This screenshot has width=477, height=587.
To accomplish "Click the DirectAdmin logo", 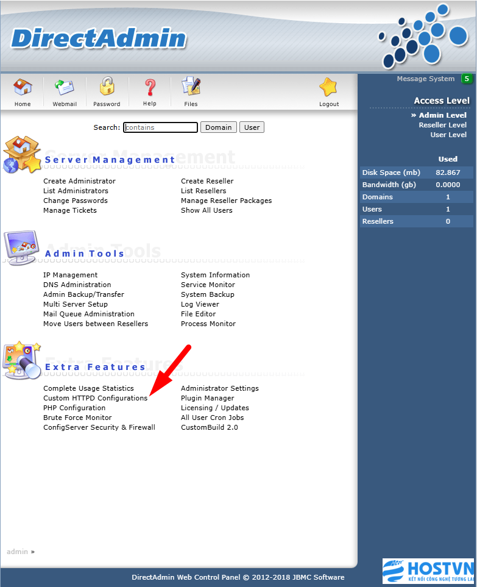I will coord(99,38).
